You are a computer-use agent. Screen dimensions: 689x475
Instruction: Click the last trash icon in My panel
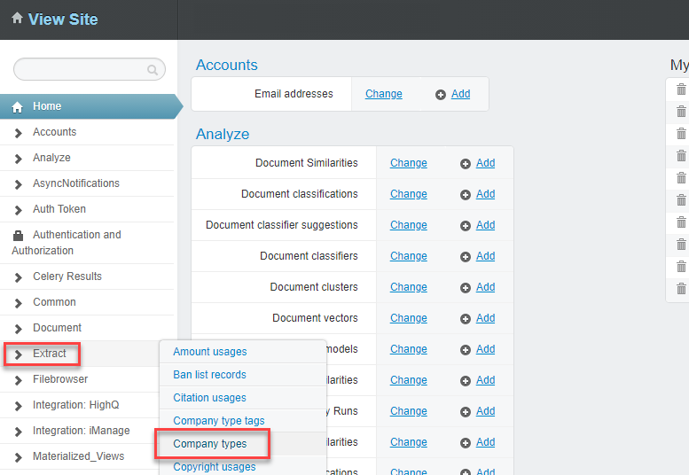tap(681, 288)
